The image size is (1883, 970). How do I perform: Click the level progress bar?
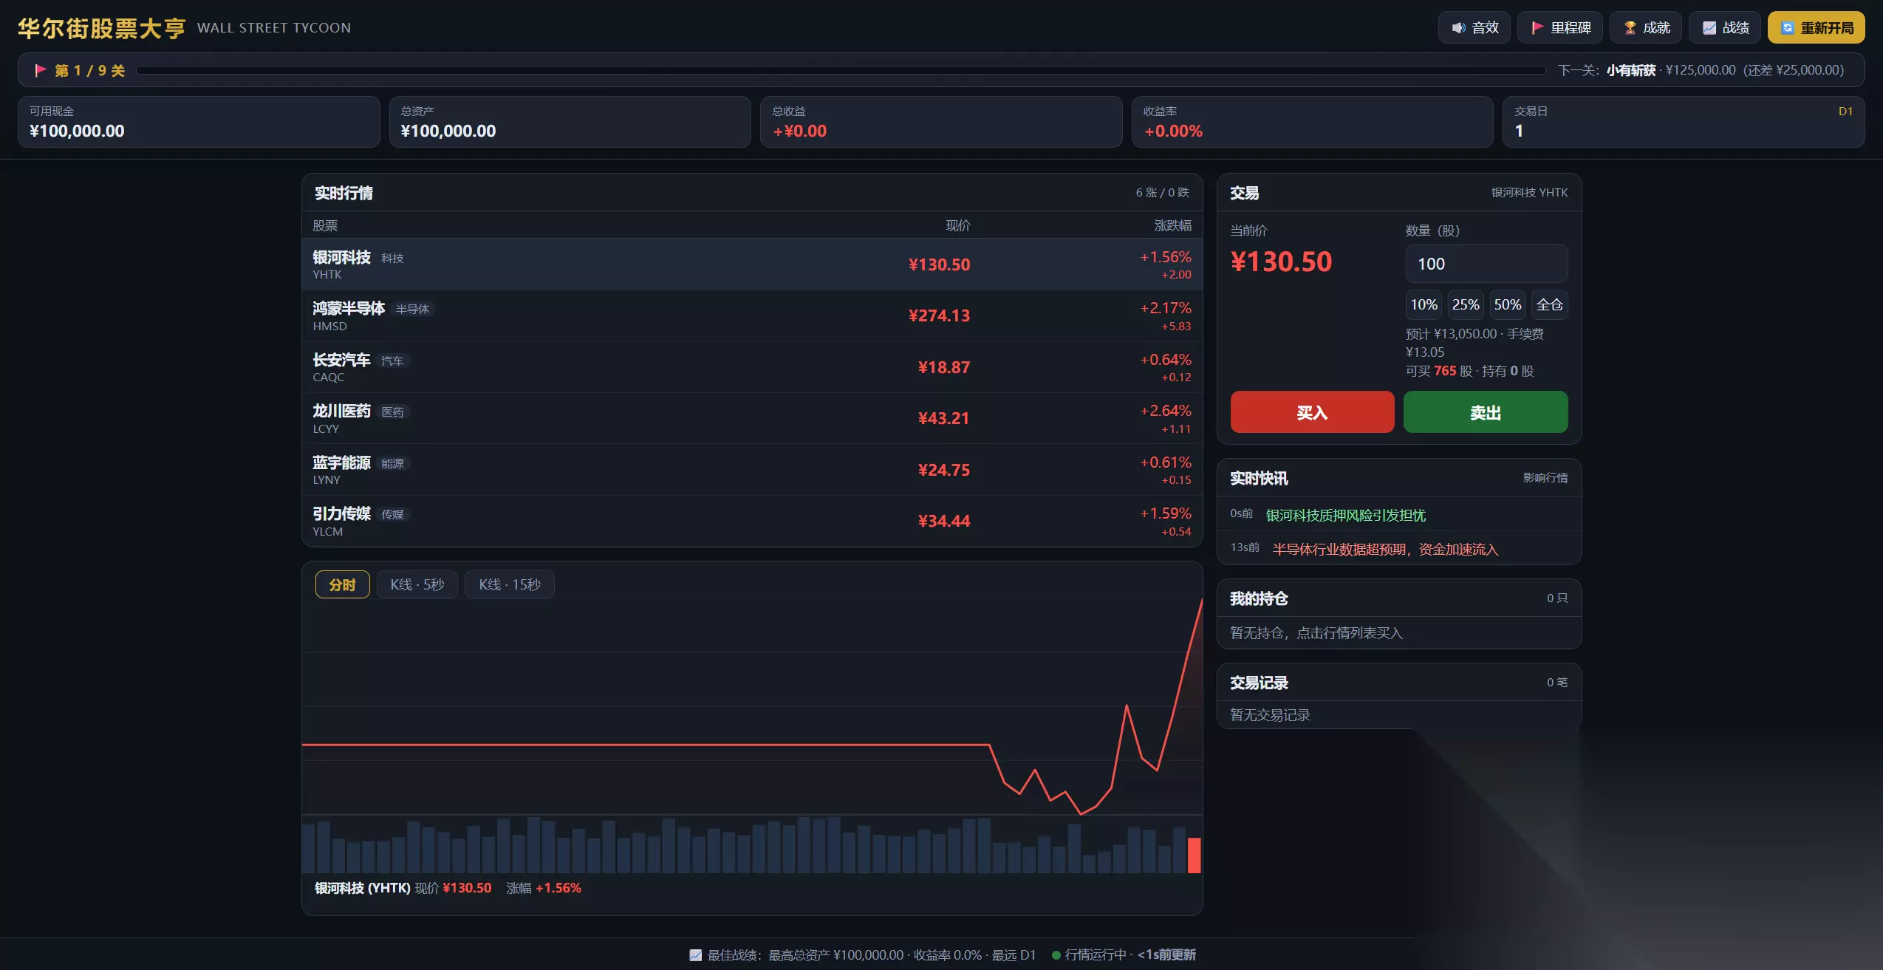click(841, 70)
